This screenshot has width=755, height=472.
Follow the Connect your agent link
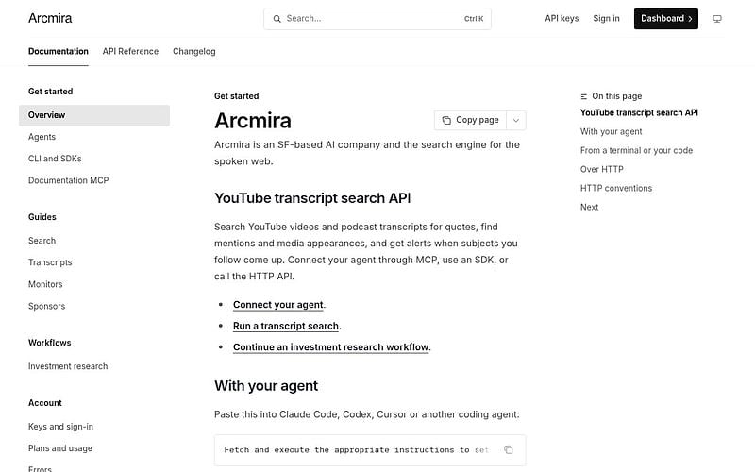click(x=279, y=304)
